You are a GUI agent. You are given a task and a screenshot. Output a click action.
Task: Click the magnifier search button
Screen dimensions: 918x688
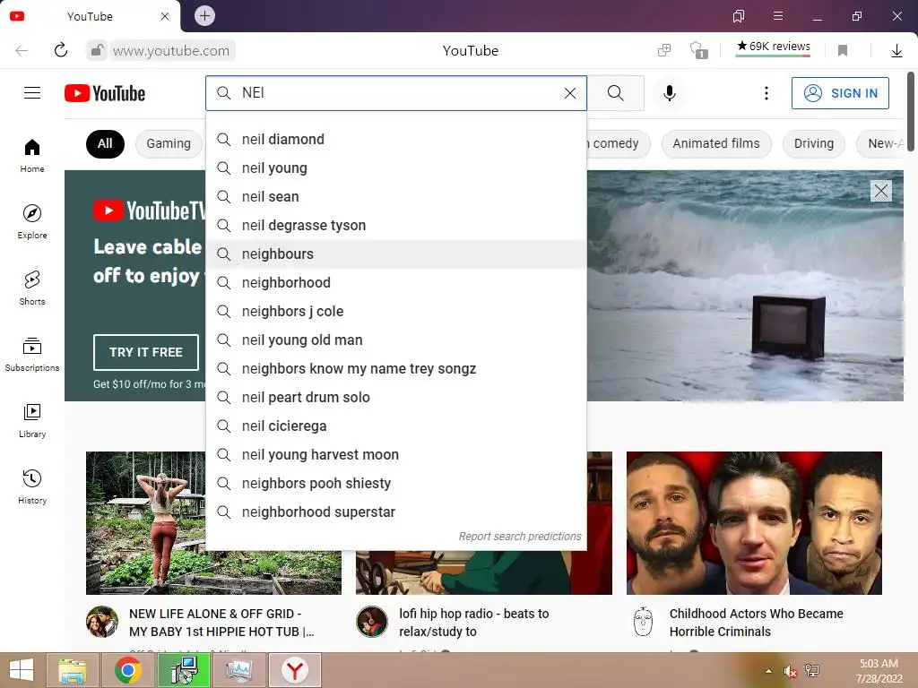point(615,93)
